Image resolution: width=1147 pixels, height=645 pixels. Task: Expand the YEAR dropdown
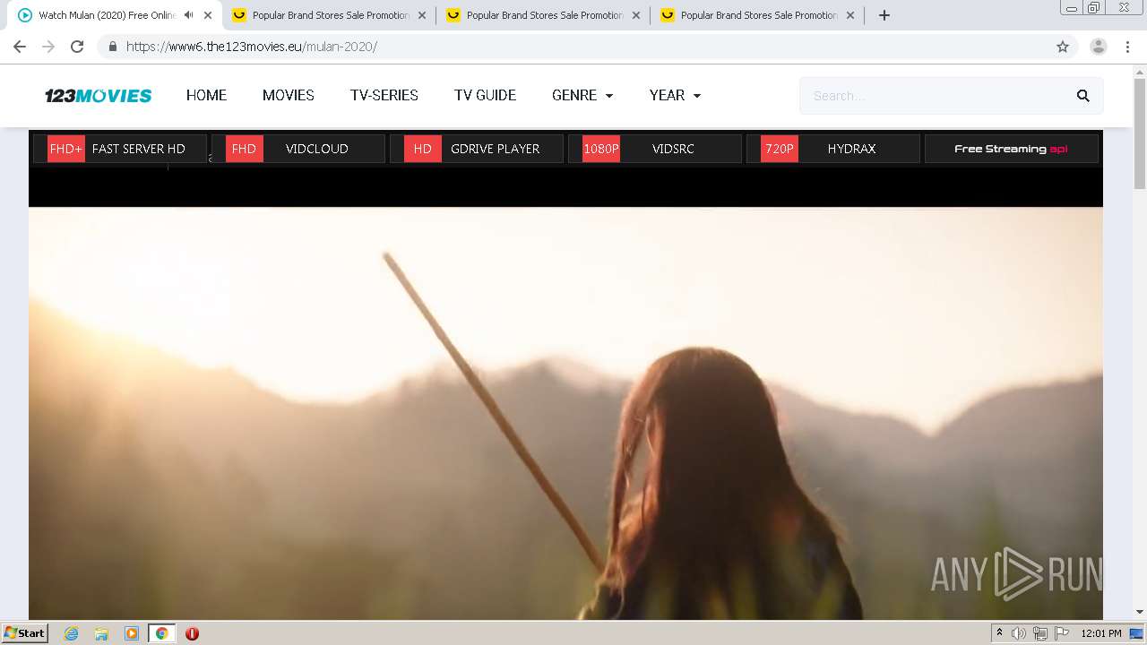[x=675, y=95]
